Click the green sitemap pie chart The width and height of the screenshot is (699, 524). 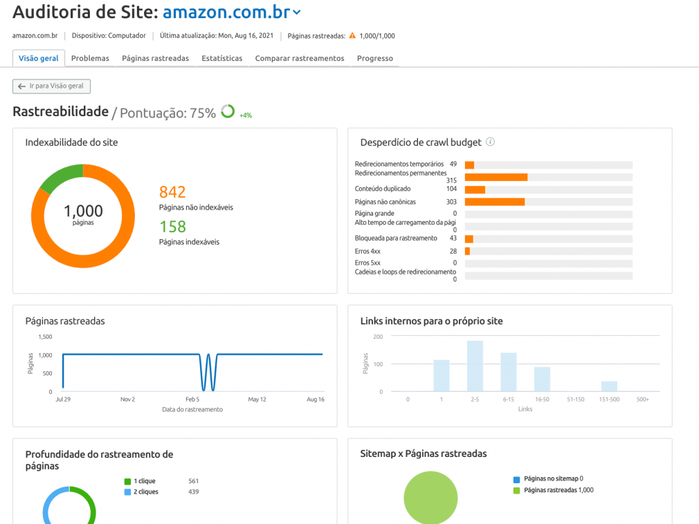pos(430,498)
